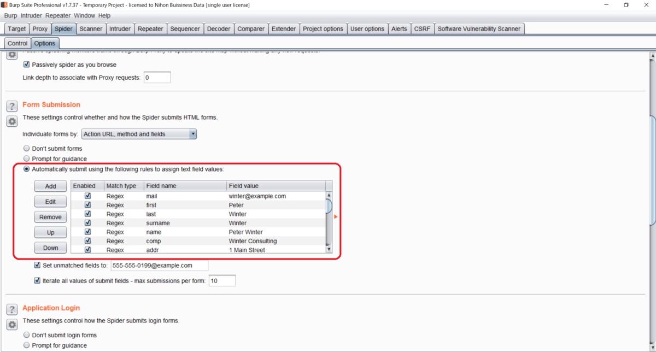Sort by Match type column header
Viewport: 656px width, 352px height.
(124, 186)
